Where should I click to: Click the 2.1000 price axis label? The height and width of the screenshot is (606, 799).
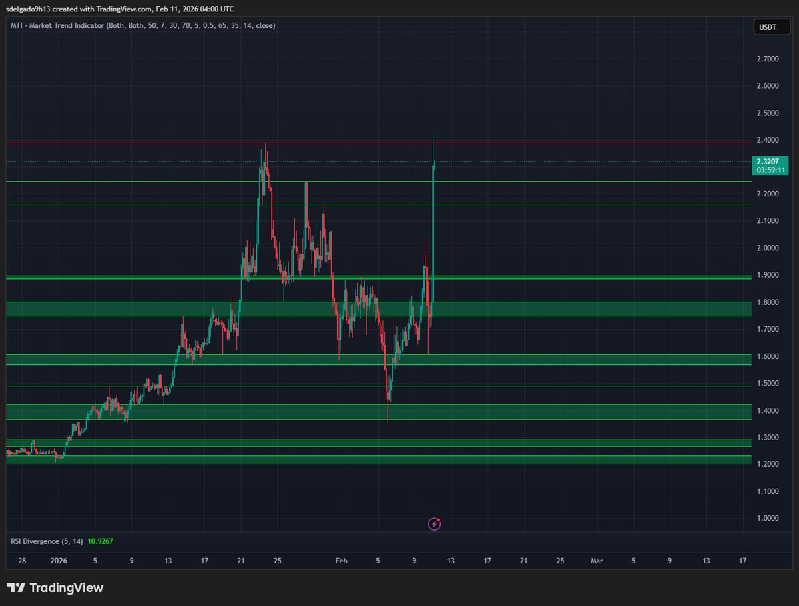[768, 221]
